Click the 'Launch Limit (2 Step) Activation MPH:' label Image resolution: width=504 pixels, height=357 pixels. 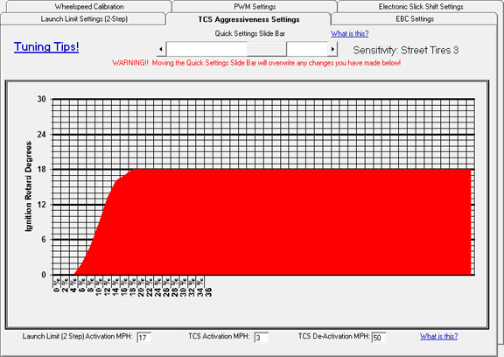coord(77,336)
